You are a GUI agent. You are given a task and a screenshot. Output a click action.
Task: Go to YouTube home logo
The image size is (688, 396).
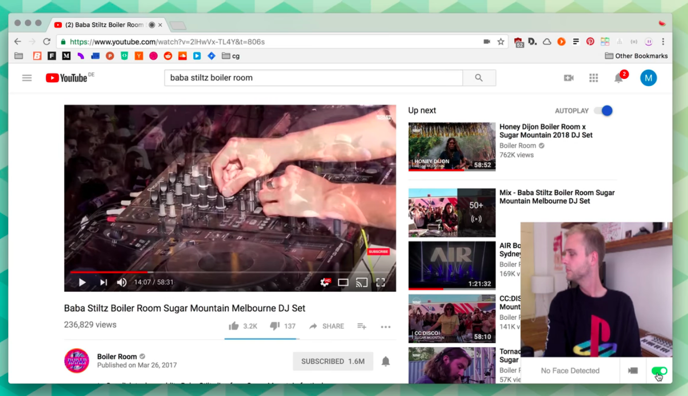(x=66, y=78)
